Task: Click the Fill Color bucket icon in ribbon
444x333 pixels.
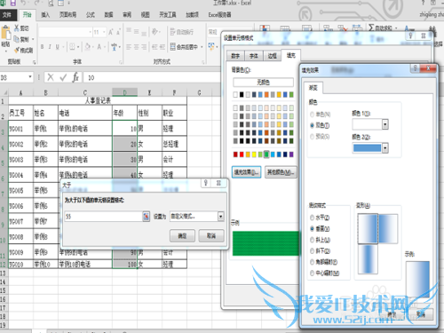Action: (x=88, y=47)
